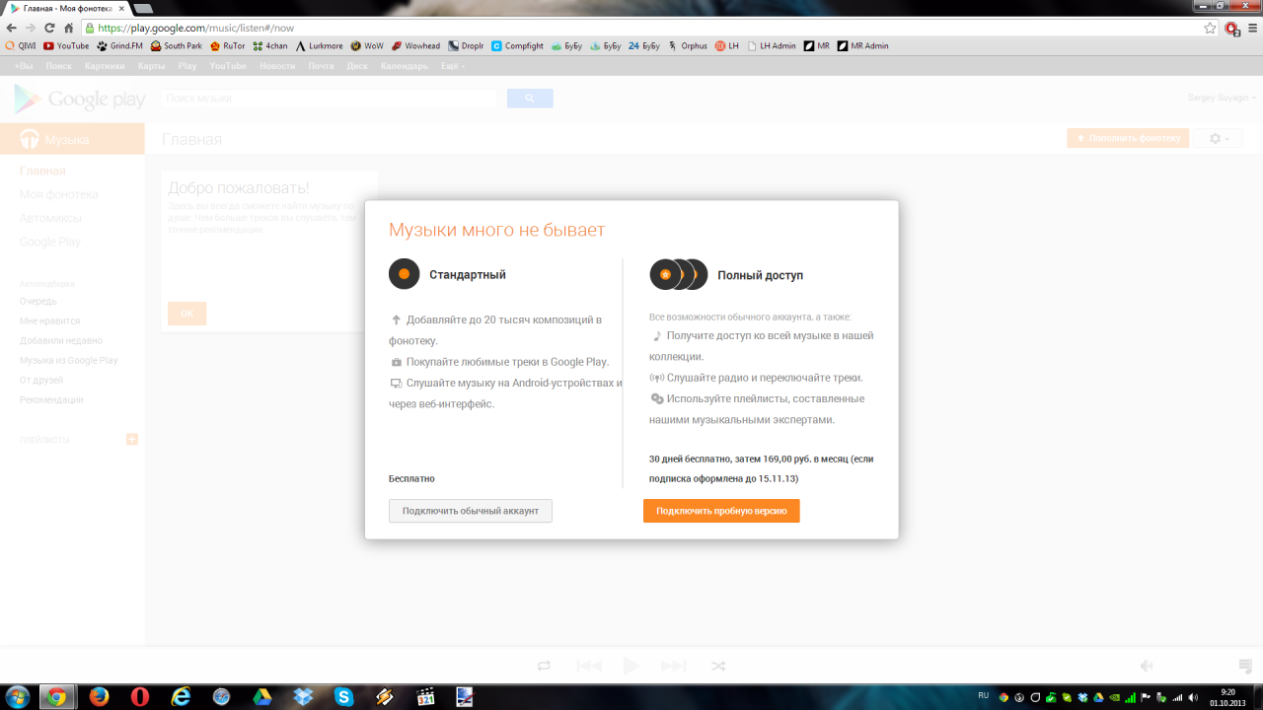
Task: Toggle repeat in the player bar
Action: click(x=544, y=666)
